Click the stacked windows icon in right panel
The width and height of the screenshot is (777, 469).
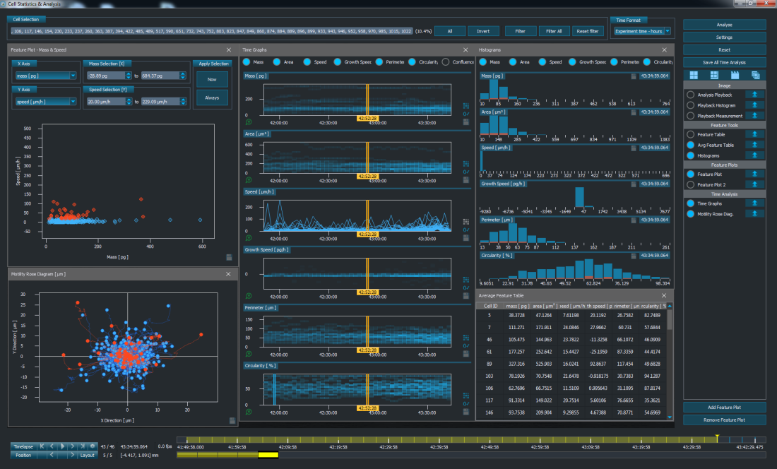tap(755, 74)
